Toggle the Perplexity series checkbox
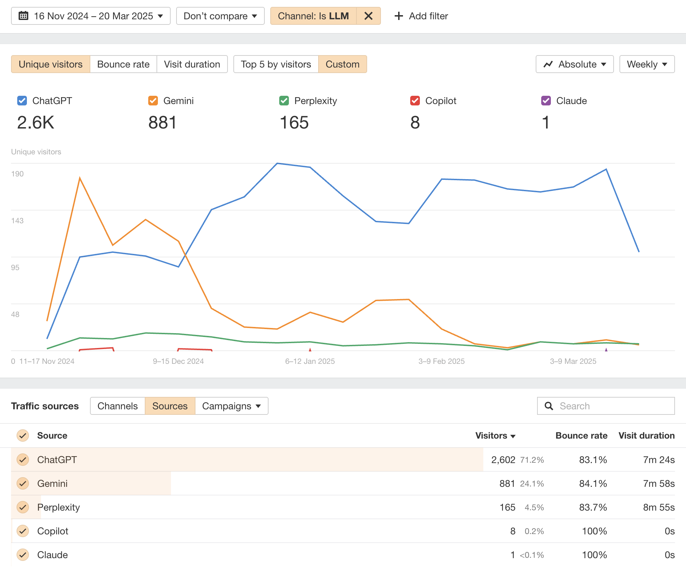This screenshot has height=574, width=686. point(283,101)
